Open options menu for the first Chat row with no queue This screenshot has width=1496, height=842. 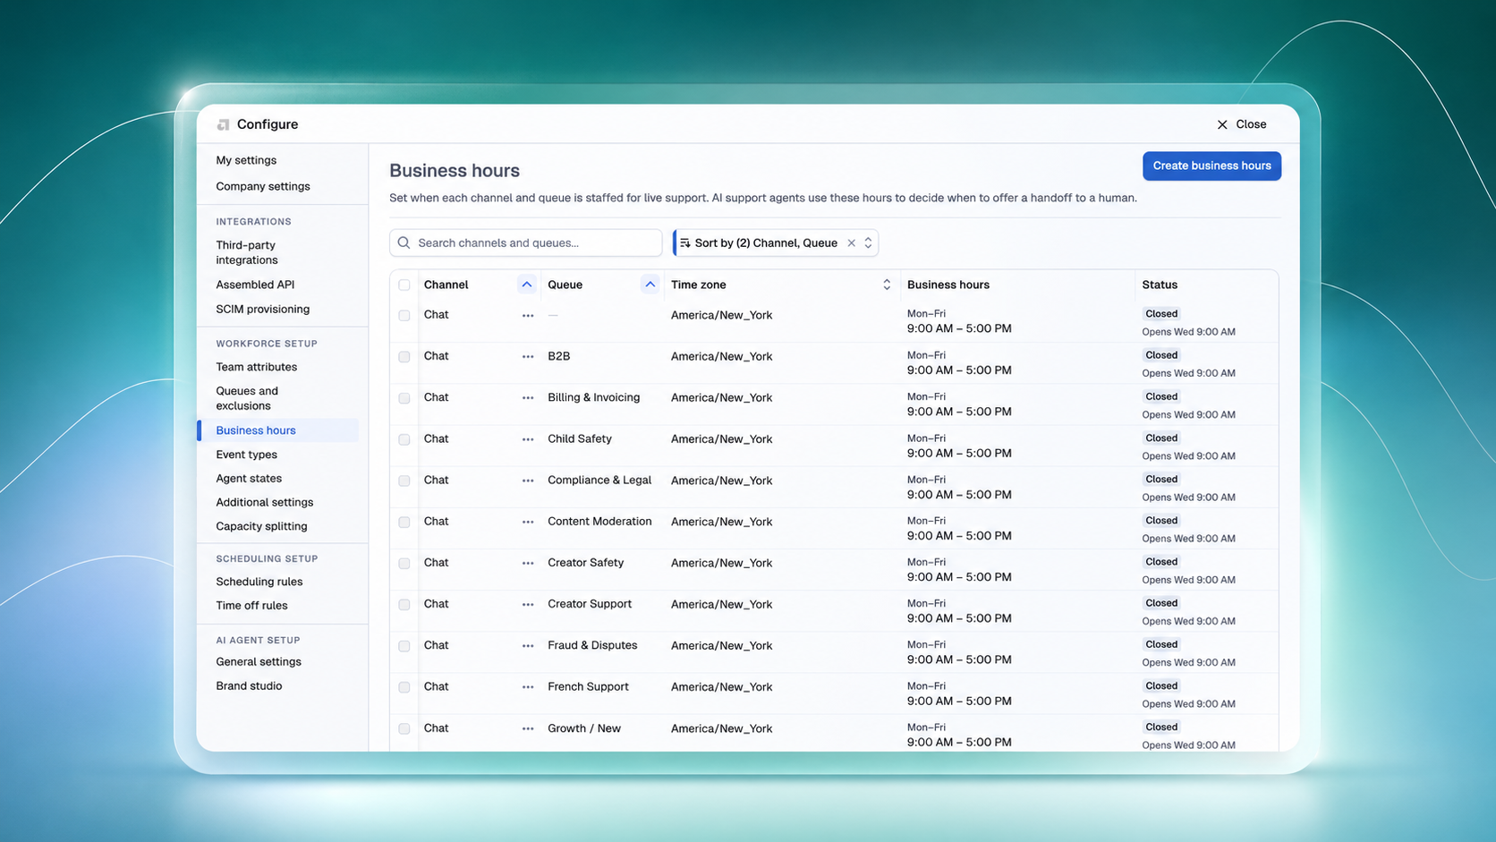coord(528,316)
